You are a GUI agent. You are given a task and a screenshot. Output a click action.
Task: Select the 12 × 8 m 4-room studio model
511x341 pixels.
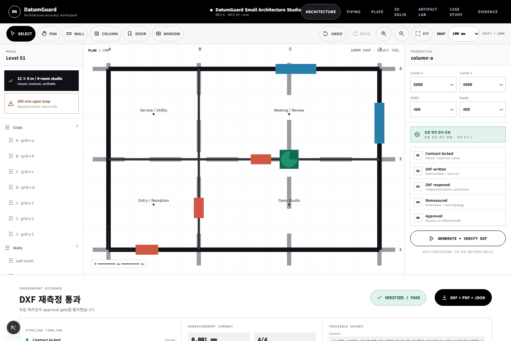point(42,81)
